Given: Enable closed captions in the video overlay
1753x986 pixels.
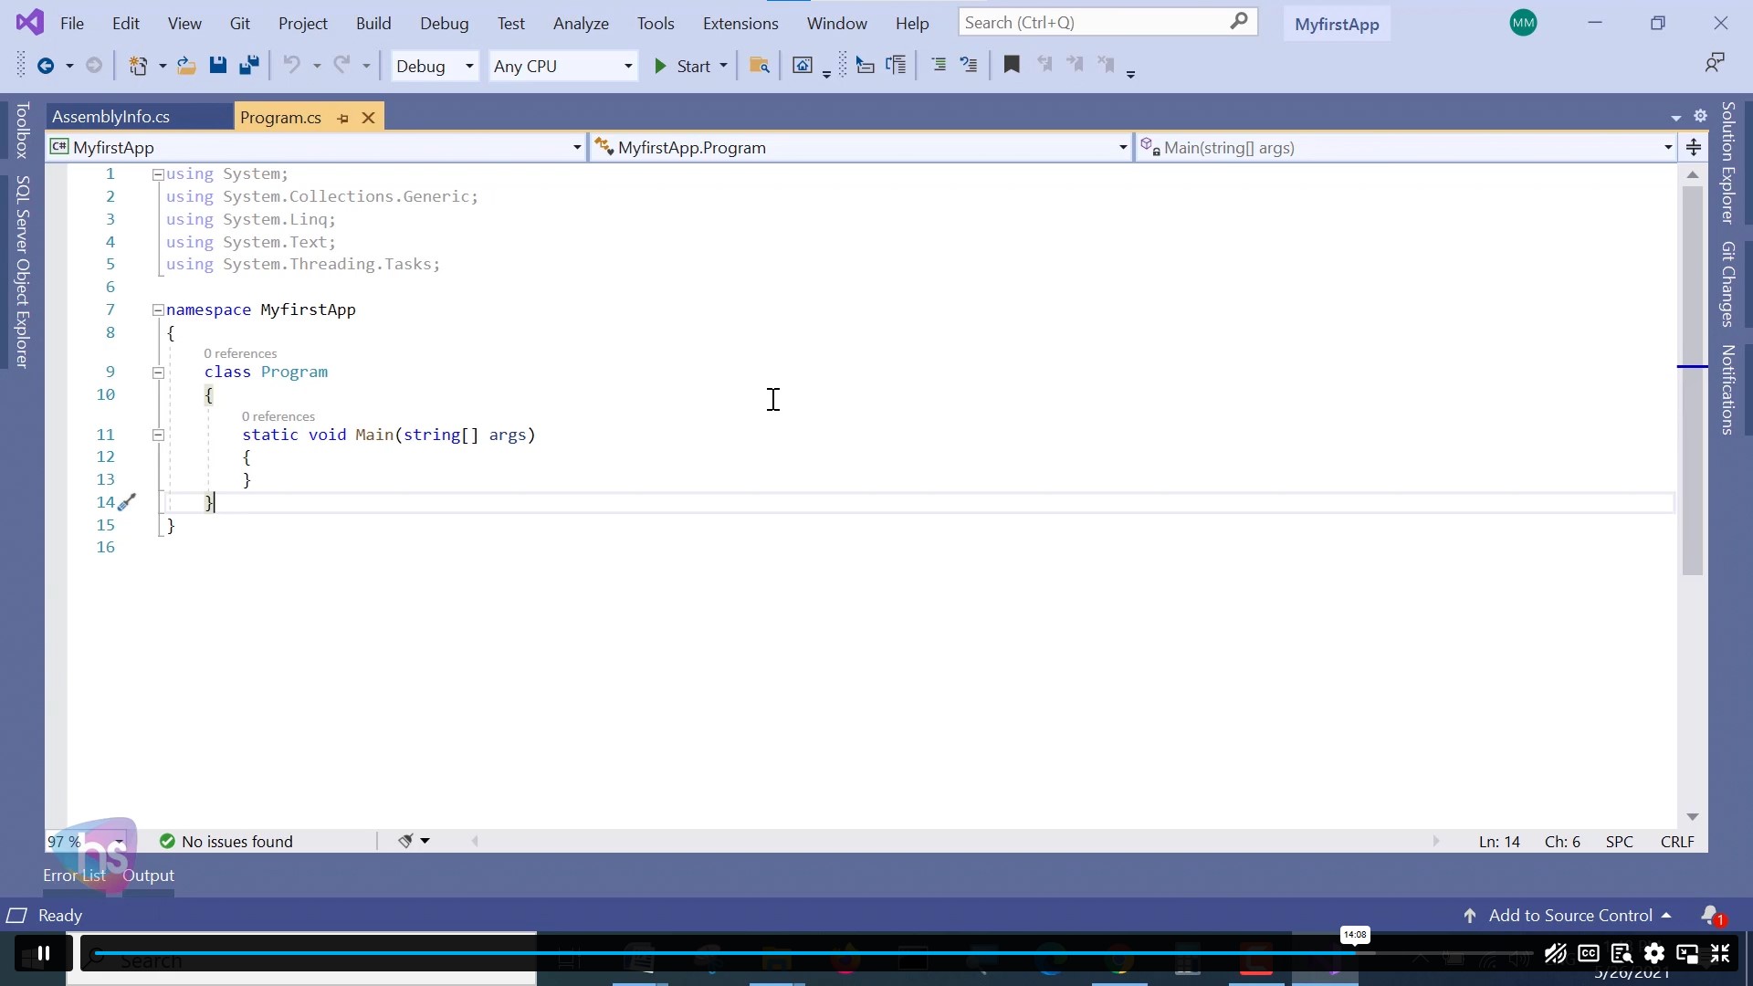Looking at the screenshot, I should click(1589, 954).
